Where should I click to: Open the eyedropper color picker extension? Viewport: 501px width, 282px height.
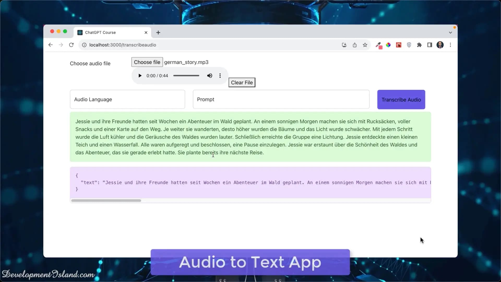click(x=379, y=45)
